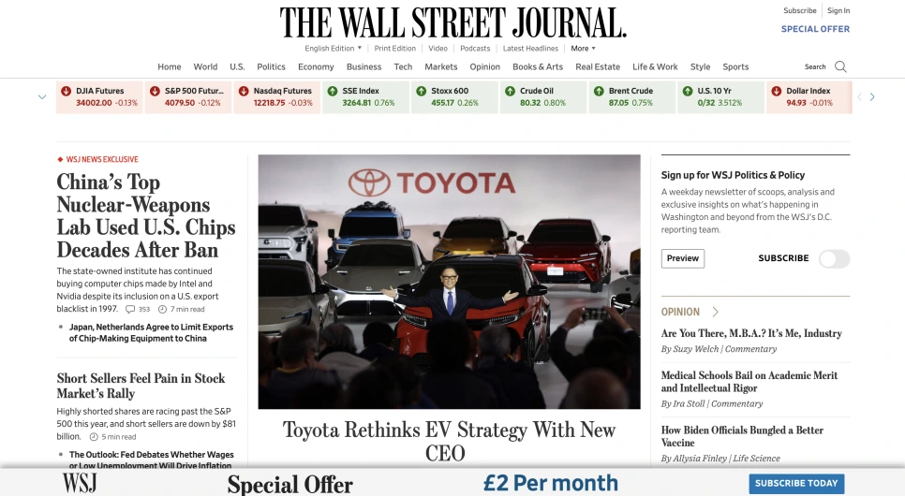Screen dimensions: 905x496
Task: Open How Biden Officials Bungled Vaccine article
Action: coord(742,437)
